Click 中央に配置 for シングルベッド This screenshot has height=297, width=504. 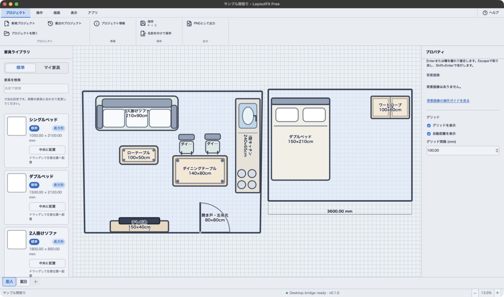tap(47, 150)
